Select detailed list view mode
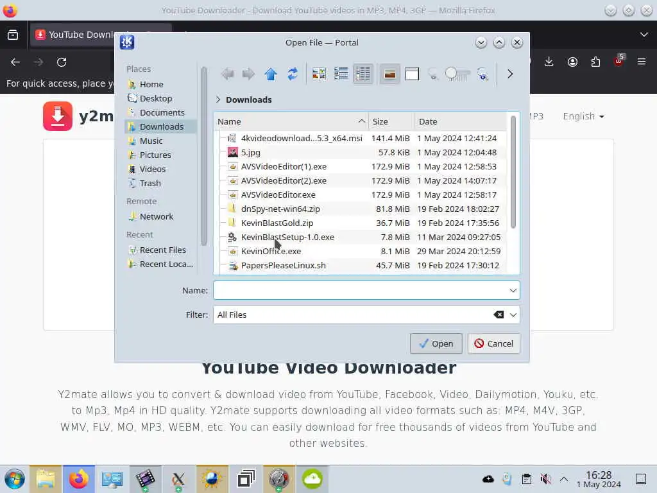The width and height of the screenshot is (657, 493). point(363,74)
